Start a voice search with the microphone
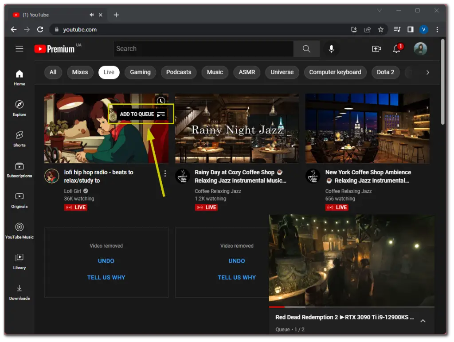This screenshot has width=454, height=342. (x=331, y=49)
